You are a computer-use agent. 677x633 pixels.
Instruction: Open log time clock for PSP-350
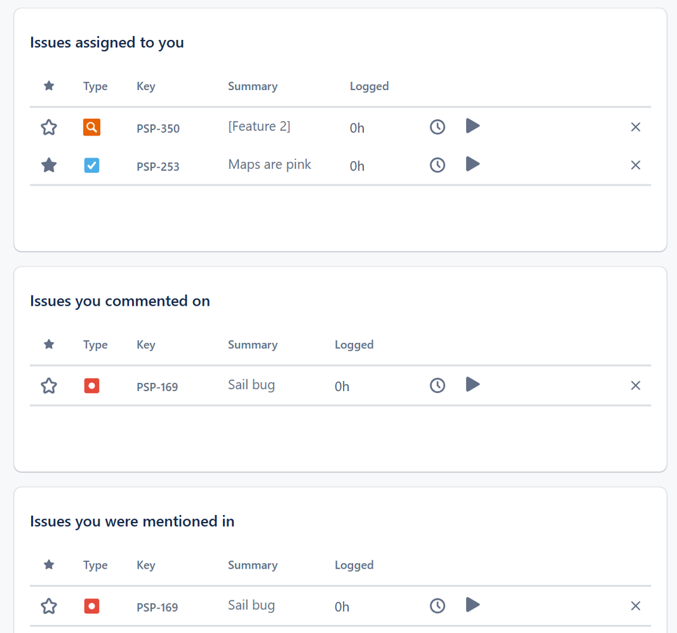[438, 127]
